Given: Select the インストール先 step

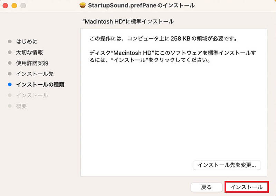Looking at the screenshot, I should [35, 74].
